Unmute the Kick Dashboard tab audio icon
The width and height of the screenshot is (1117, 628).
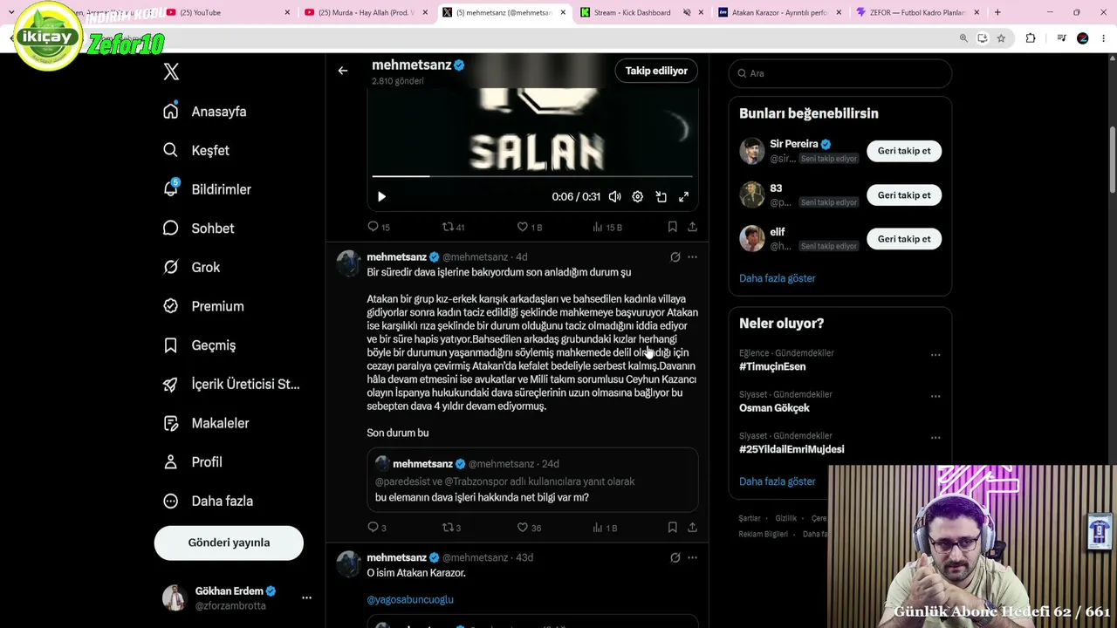pyautogui.click(x=687, y=13)
